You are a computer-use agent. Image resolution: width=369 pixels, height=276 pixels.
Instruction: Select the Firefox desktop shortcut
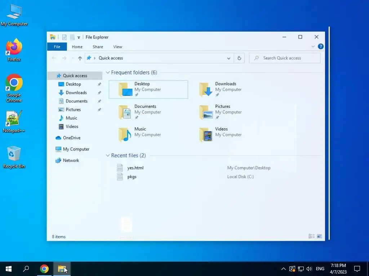(14, 50)
